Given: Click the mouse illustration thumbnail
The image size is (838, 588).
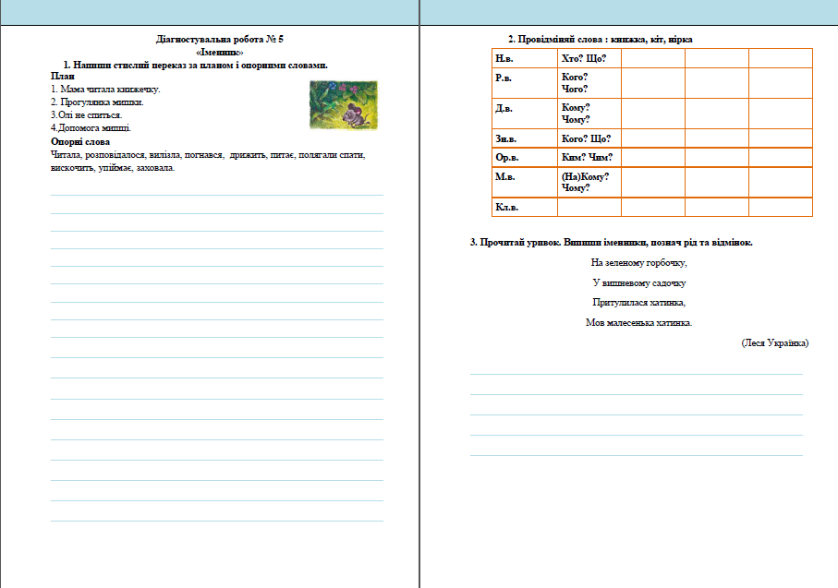Looking at the screenshot, I should click(x=344, y=104).
